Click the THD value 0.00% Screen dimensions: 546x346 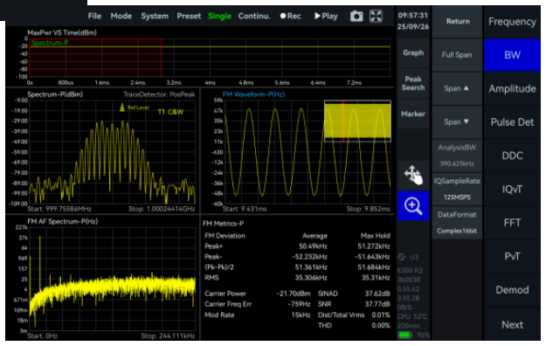pos(381,325)
